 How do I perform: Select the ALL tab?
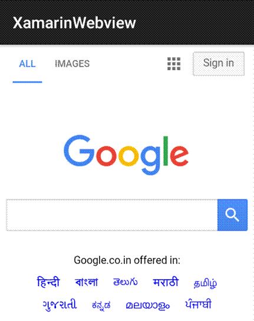click(28, 64)
